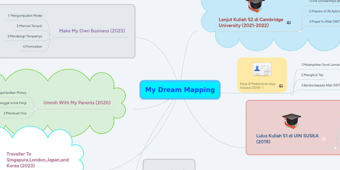Select the 3.Membuat Visa subtopic
The height and width of the screenshot is (170, 340).
point(15,113)
